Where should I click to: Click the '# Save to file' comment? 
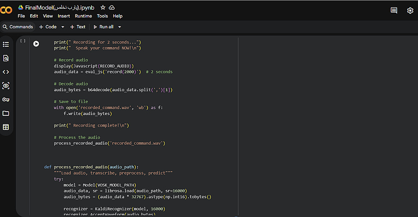coord(71,102)
